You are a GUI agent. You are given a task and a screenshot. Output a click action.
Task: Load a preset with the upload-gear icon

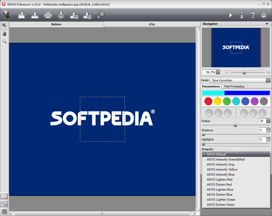74,15
